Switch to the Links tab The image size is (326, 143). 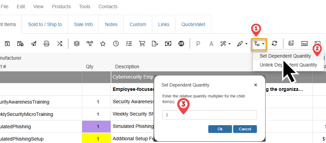164,24
